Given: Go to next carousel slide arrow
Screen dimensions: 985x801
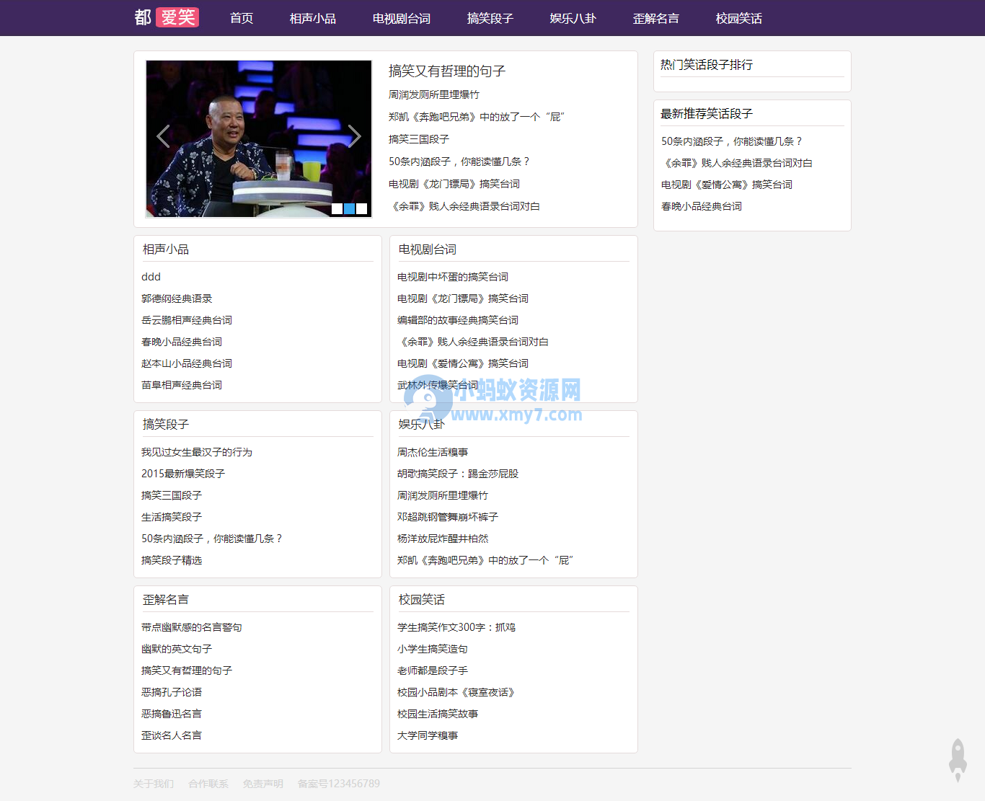Looking at the screenshot, I should [x=354, y=136].
